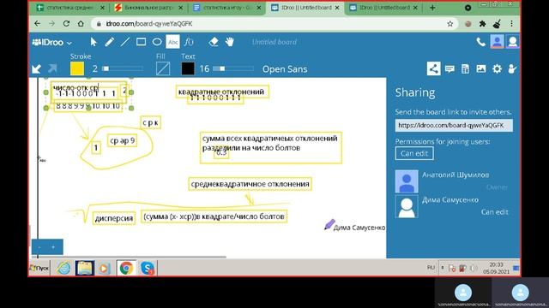Viewport: 549px width, 308px height.
Task: Select the дисперсия text box
Action: click(x=114, y=218)
